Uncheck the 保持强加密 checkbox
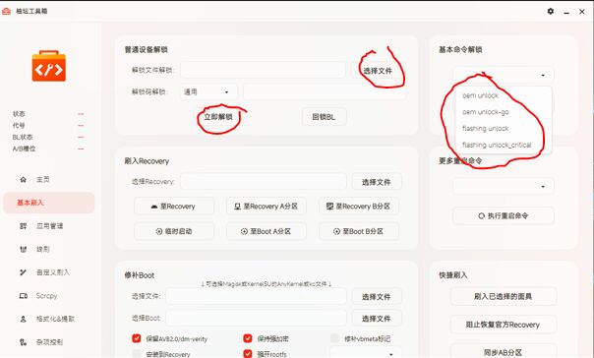This screenshot has height=358, width=594. click(x=248, y=338)
